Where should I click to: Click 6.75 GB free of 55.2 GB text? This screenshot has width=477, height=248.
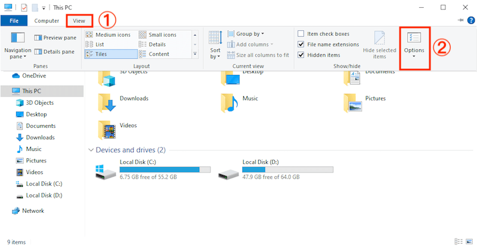coord(148,177)
